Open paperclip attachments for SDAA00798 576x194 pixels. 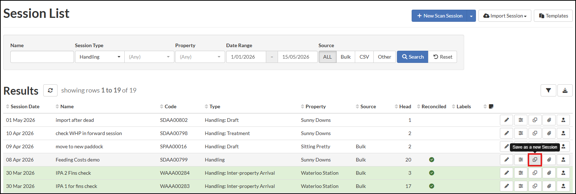coord(549,133)
